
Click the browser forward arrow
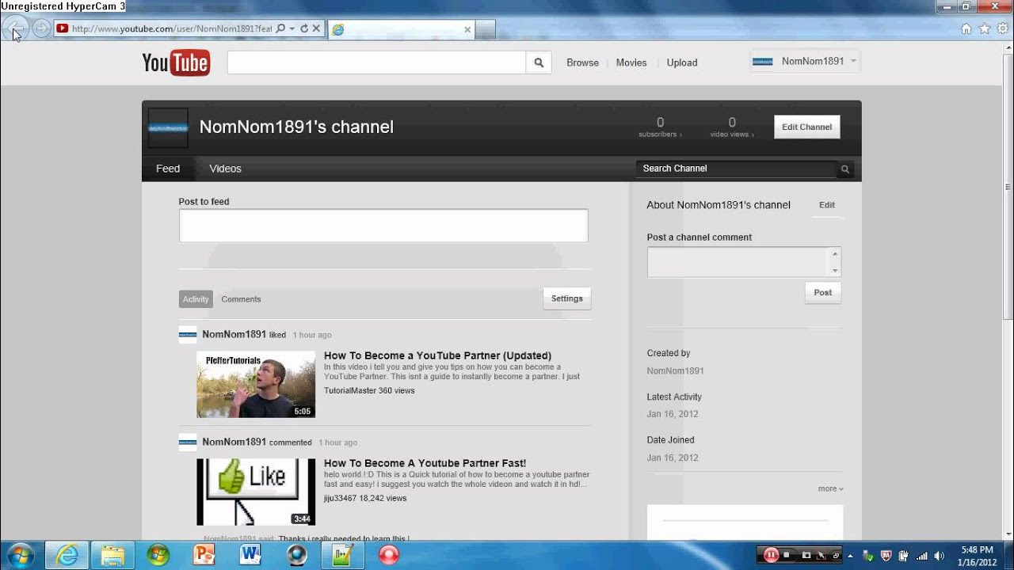[41, 29]
